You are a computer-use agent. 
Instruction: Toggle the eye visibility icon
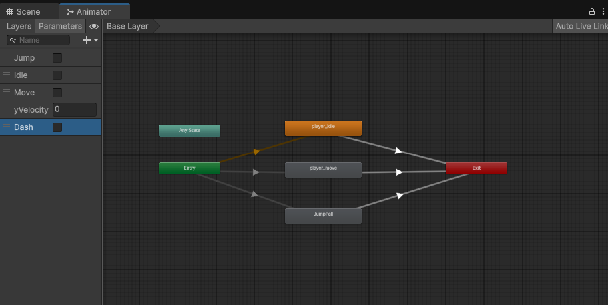coord(94,27)
